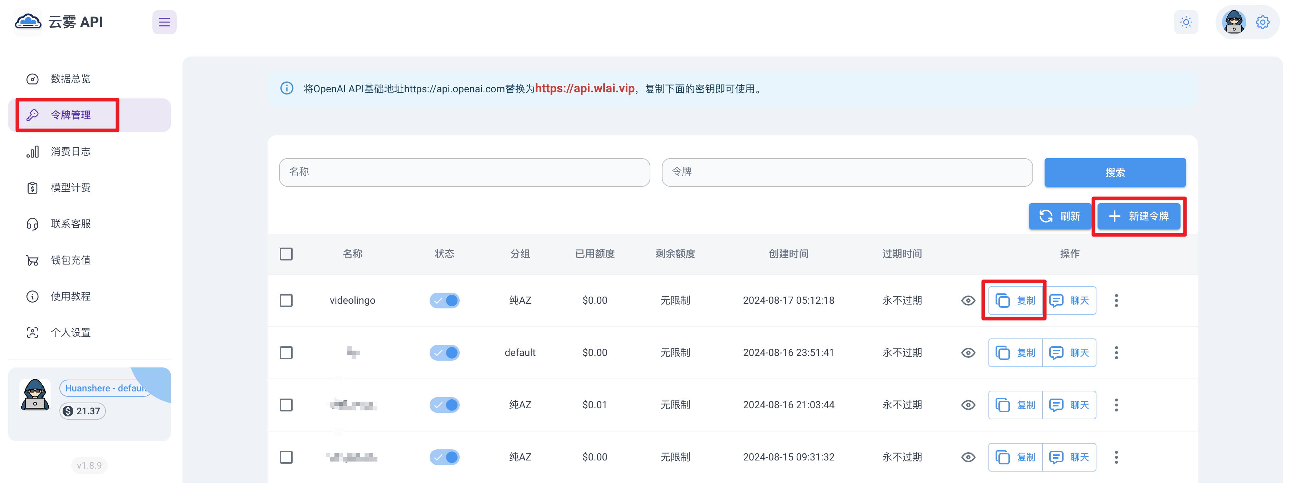Open 钱包充值 in sidebar
1295x483 pixels.
coord(89,260)
